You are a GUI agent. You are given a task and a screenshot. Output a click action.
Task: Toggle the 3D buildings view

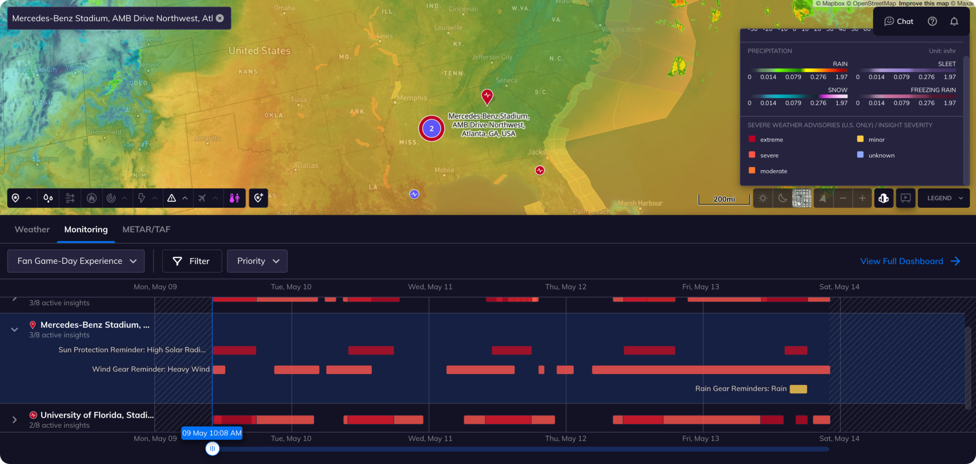883,198
